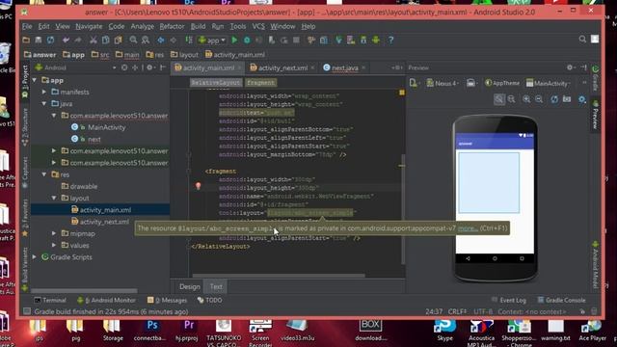This screenshot has height=347, width=617.
Task: Expand Gradle Scripts node
Action: click(x=35, y=257)
